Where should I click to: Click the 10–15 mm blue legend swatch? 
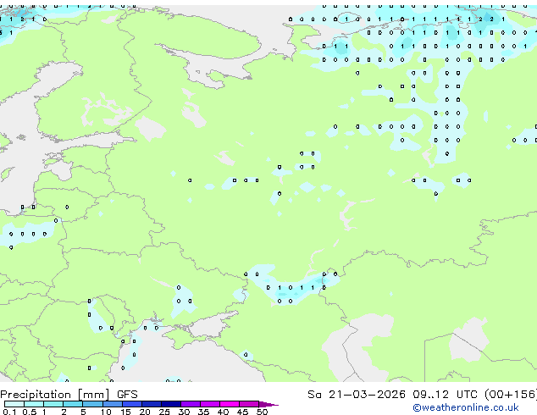tap(113, 404)
